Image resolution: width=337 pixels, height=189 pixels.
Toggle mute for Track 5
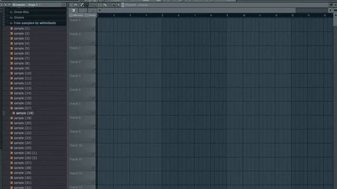[94, 85]
